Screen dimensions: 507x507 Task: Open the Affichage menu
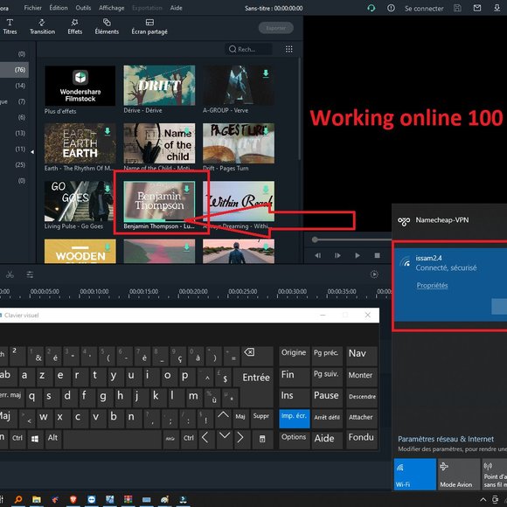(x=112, y=8)
